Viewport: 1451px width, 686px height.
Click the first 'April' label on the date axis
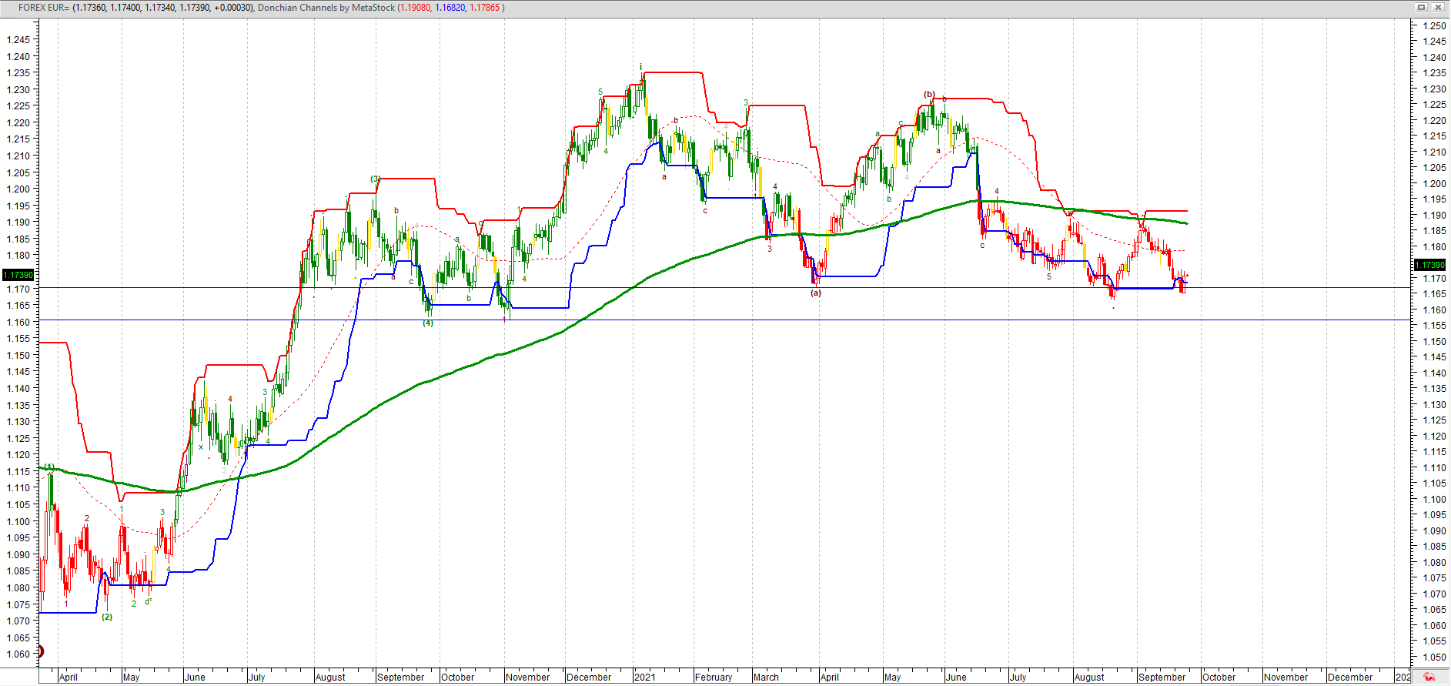(69, 678)
